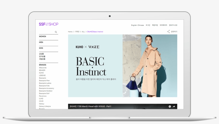
Task: Click the search magnifier icon
Action: tap(56, 32)
